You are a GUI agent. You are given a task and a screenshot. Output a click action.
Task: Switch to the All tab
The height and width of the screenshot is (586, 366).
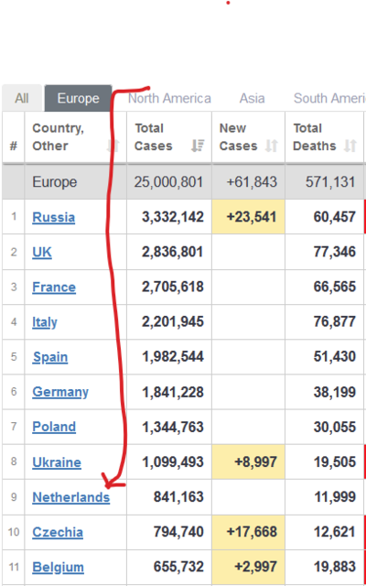pyautogui.click(x=22, y=98)
